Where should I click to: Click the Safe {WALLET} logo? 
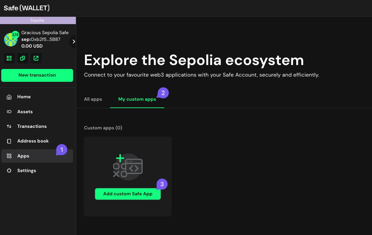27,8
